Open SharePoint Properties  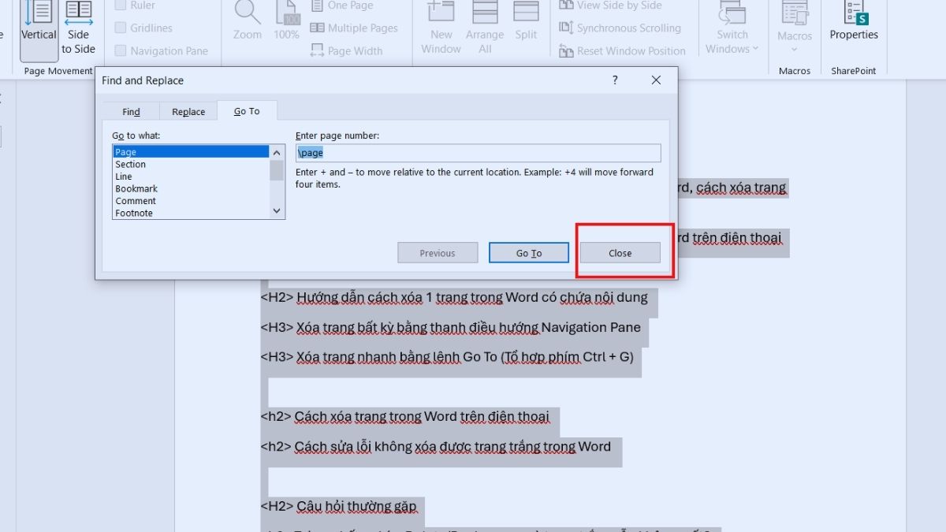pyautogui.click(x=854, y=22)
